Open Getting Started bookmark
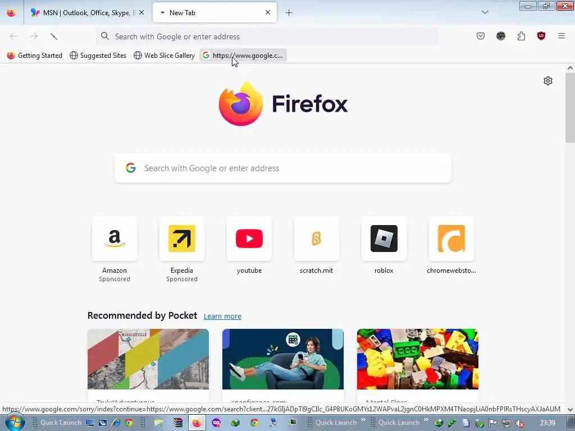The width and height of the screenshot is (575, 431). pyautogui.click(x=35, y=56)
